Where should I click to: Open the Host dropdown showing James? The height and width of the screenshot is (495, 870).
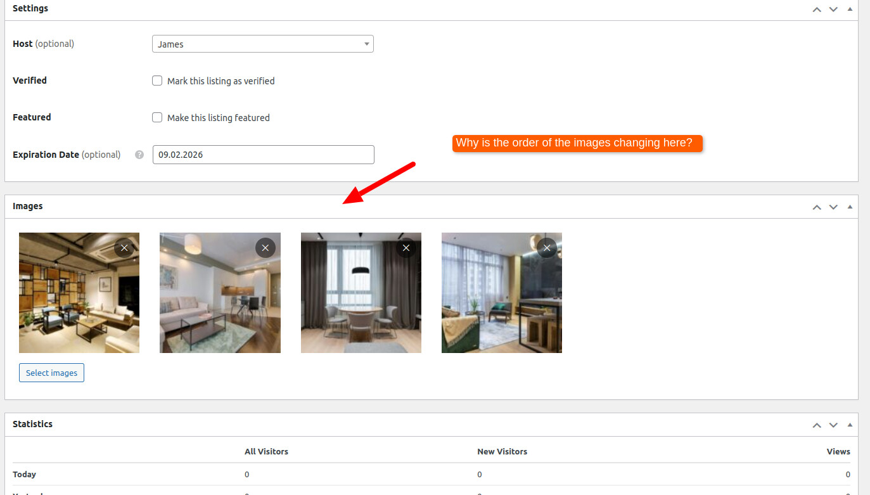[262, 44]
